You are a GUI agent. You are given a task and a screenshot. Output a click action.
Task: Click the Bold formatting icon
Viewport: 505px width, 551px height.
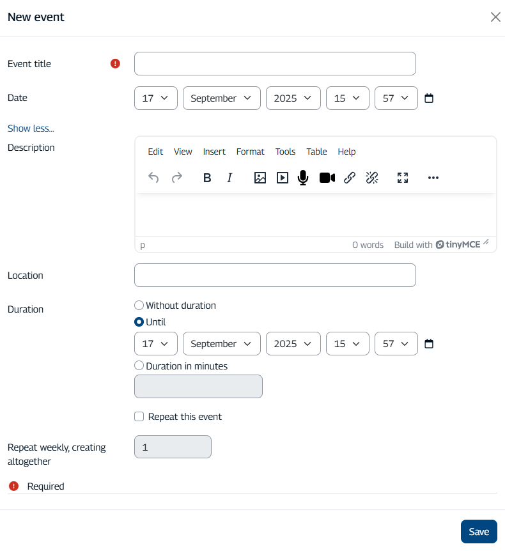[x=207, y=178]
